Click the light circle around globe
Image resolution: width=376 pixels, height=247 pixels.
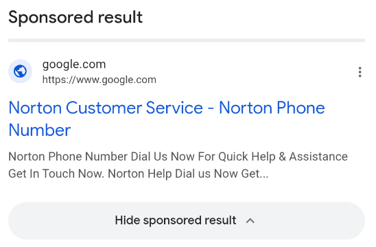coord(20,71)
